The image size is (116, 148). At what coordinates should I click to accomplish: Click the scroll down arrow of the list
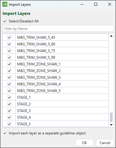(111, 125)
